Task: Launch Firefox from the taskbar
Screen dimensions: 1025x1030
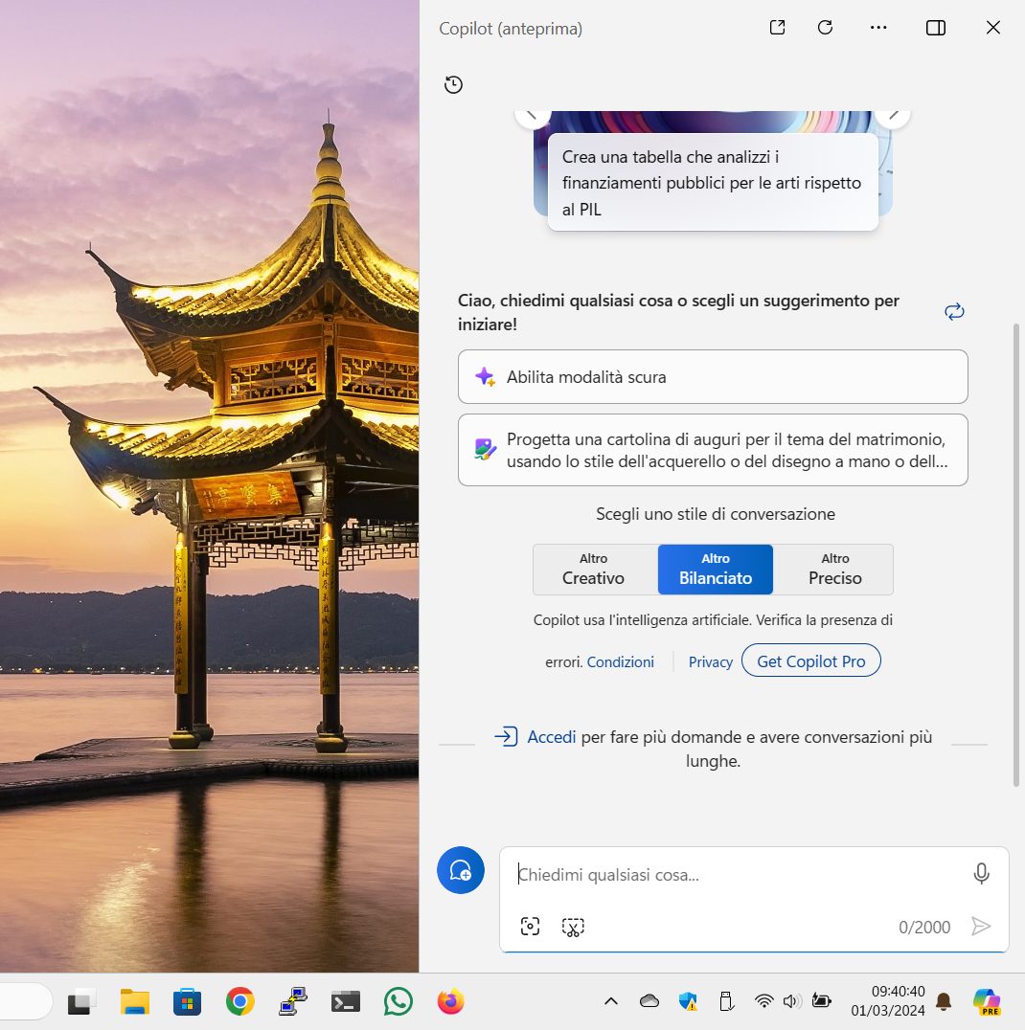Action: tap(451, 1001)
